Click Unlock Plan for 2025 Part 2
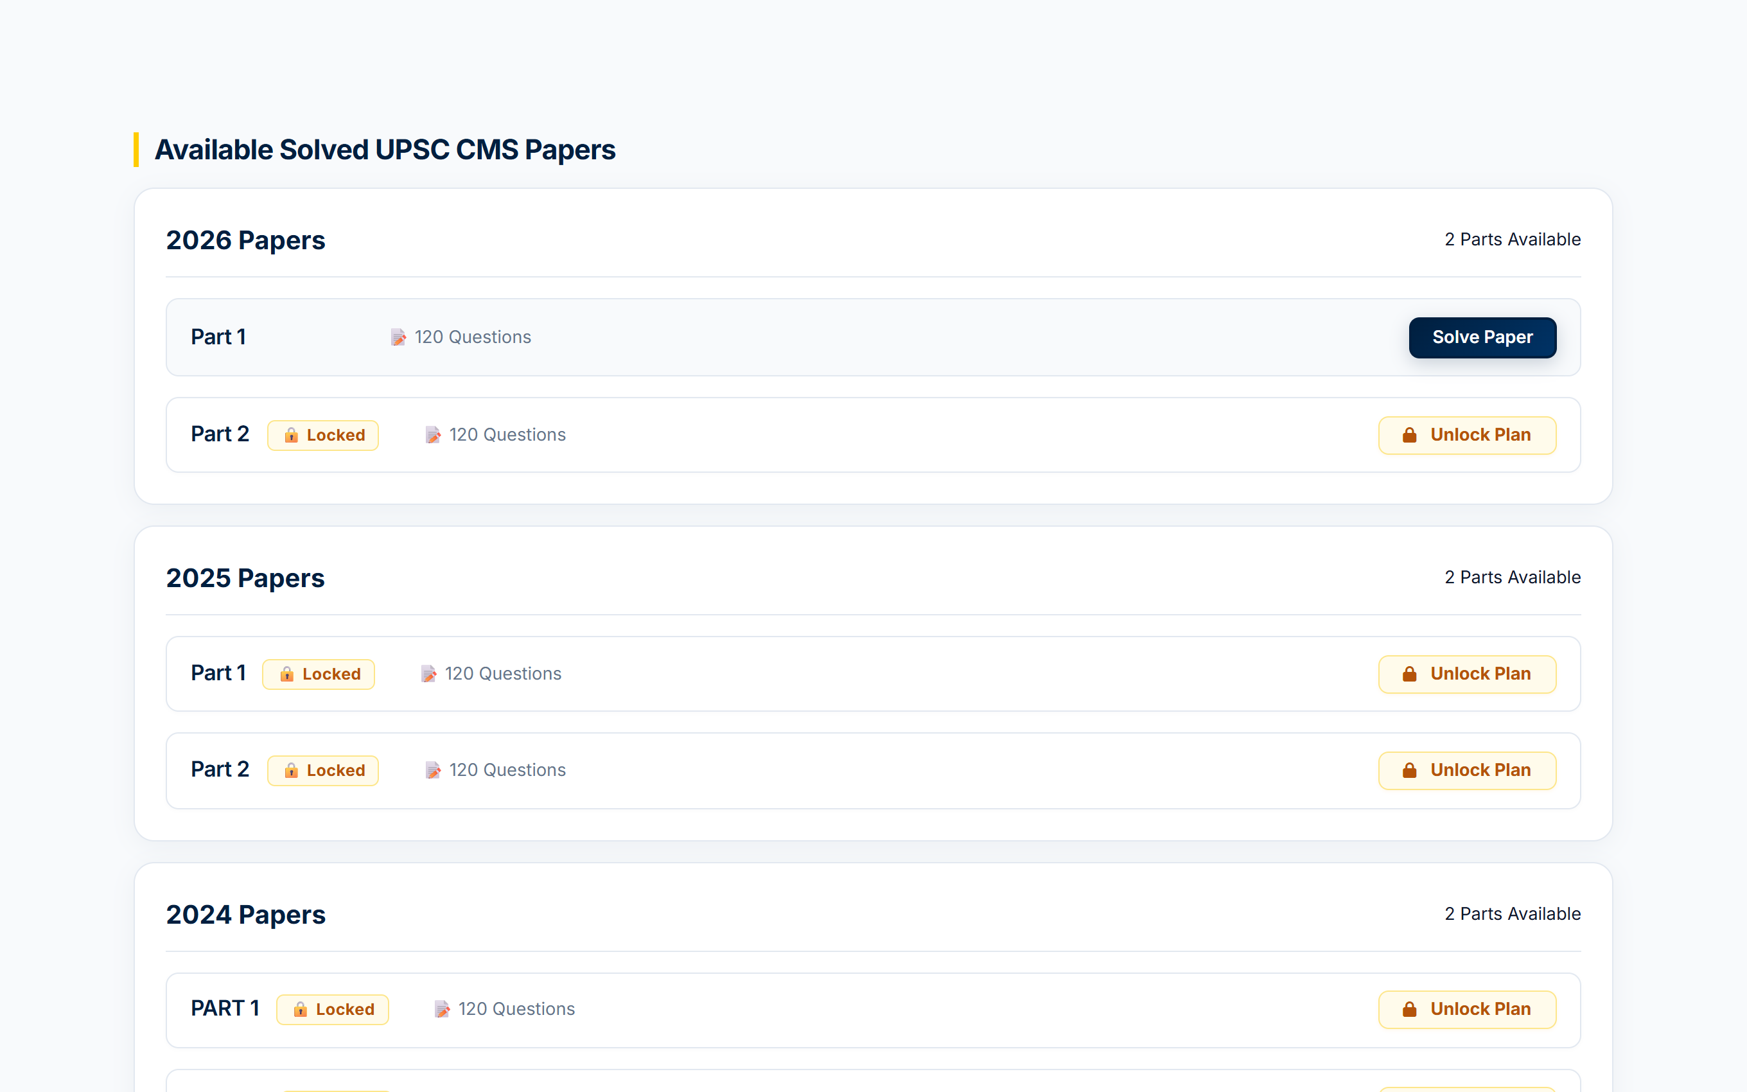 pos(1467,771)
